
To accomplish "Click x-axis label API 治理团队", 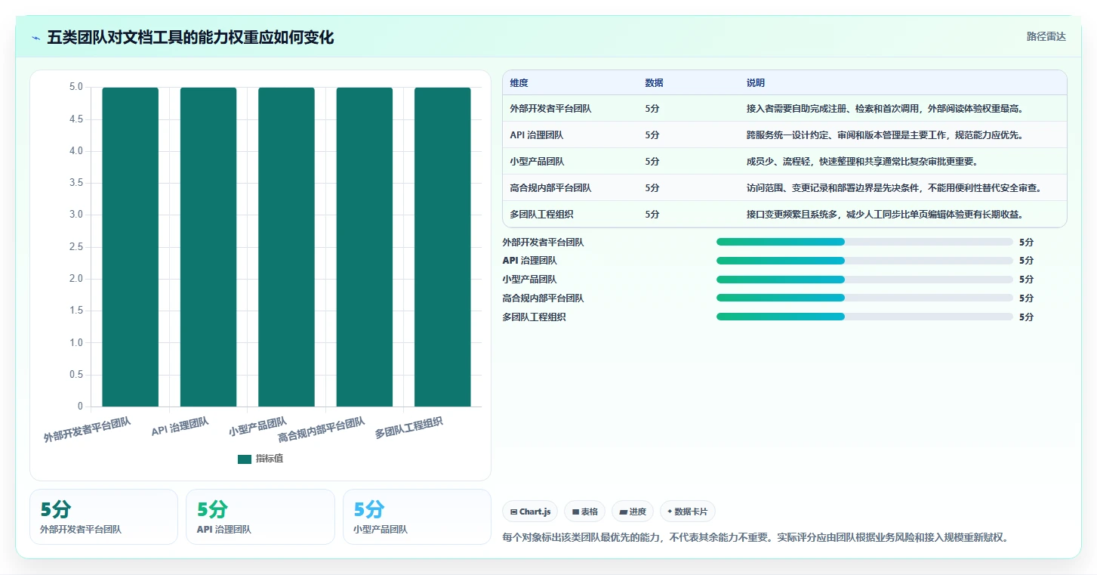I will (180, 426).
